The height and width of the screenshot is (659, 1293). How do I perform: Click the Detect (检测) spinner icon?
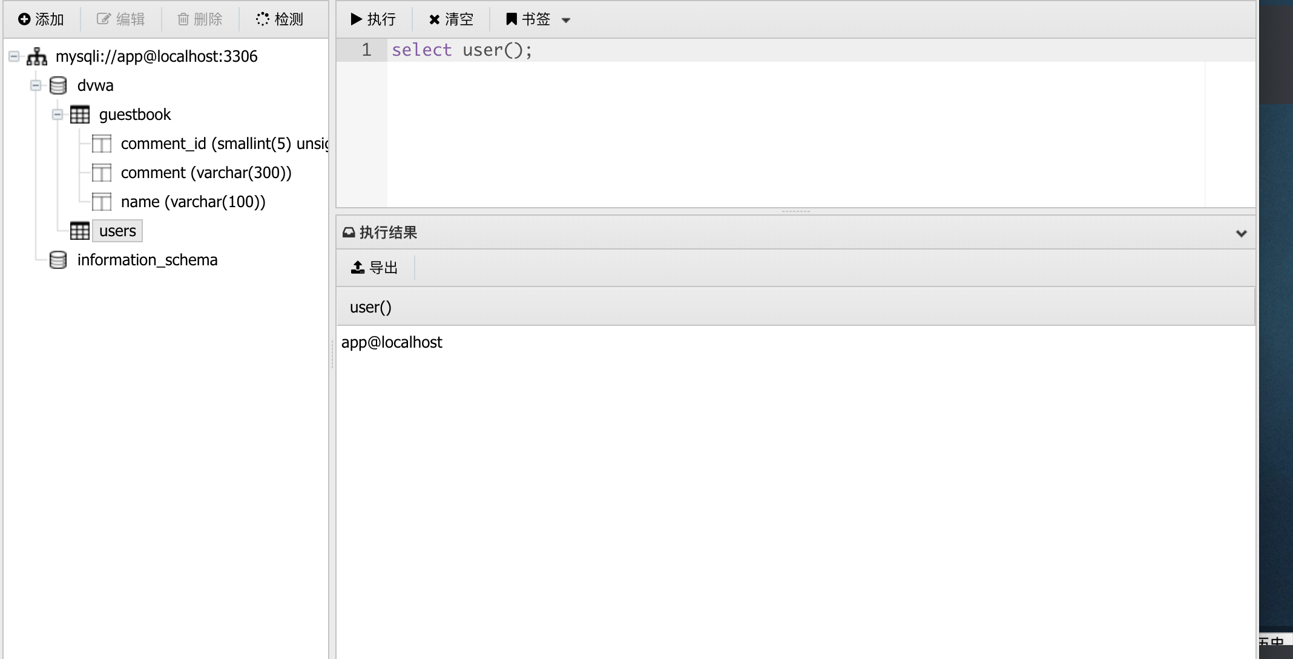pos(262,19)
